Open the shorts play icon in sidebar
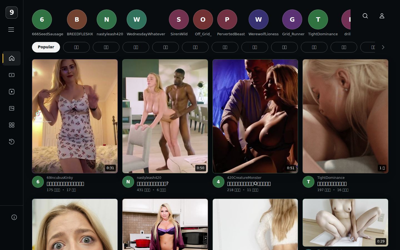 12,92
